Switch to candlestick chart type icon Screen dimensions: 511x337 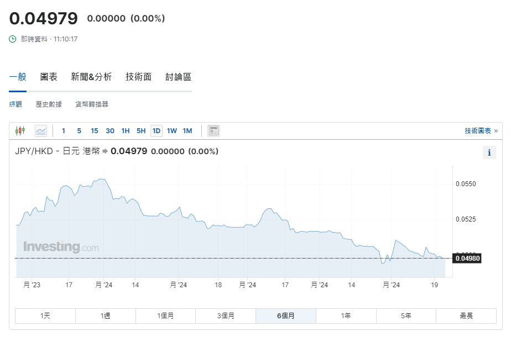(x=20, y=131)
